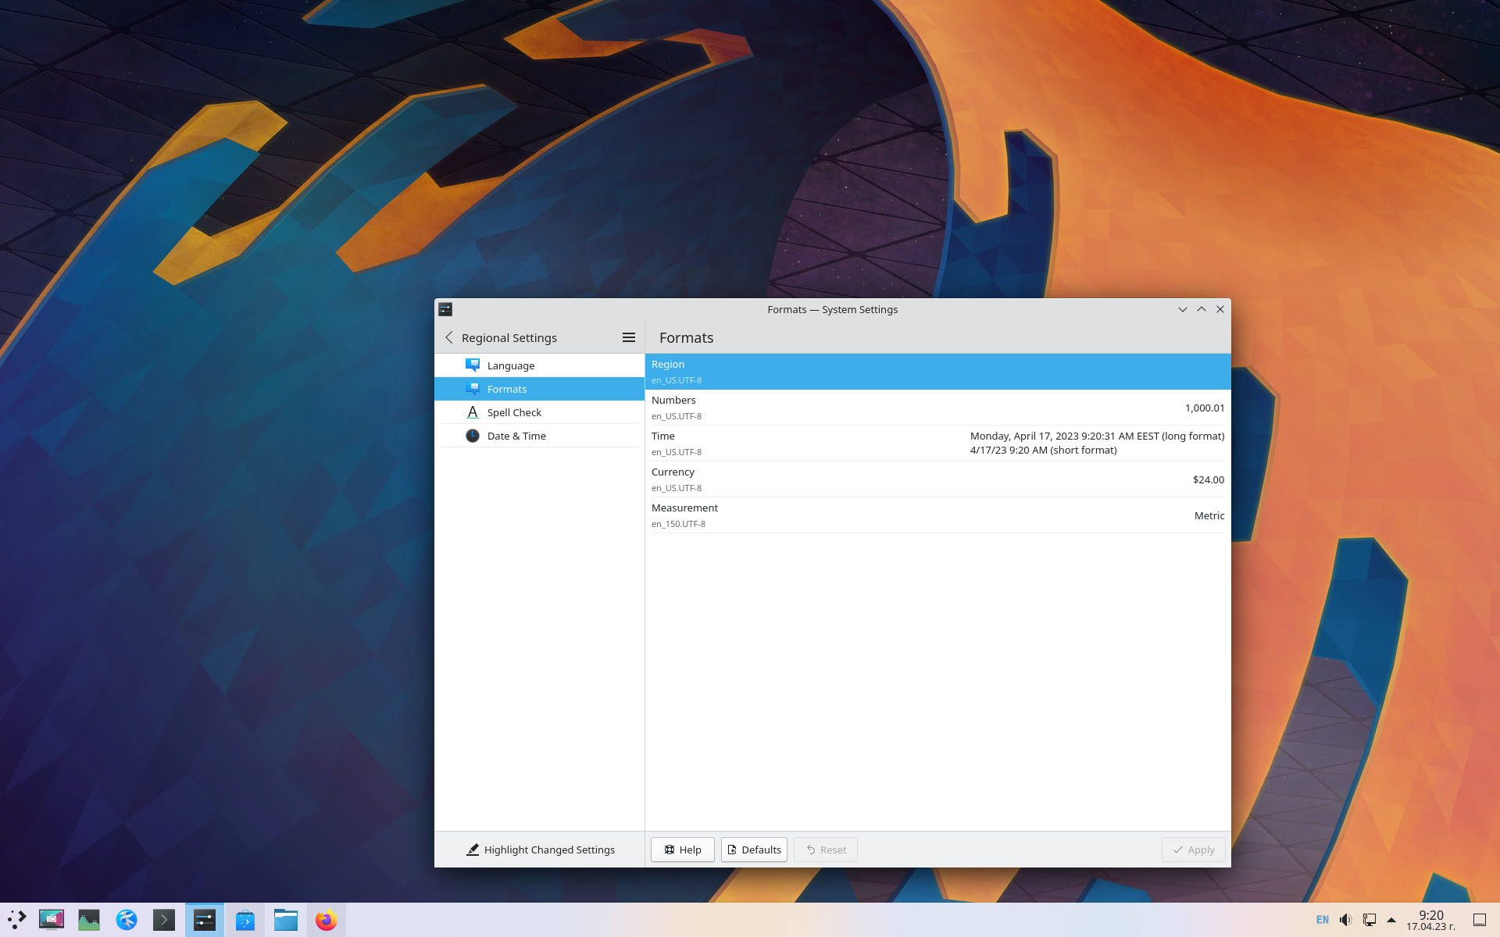The height and width of the screenshot is (937, 1500).
Task: Expand hidden system tray icons arrow
Action: point(1391,920)
